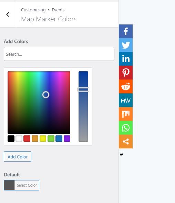
Task: Collapse the social share sidebar arrow
Action: [122, 154]
